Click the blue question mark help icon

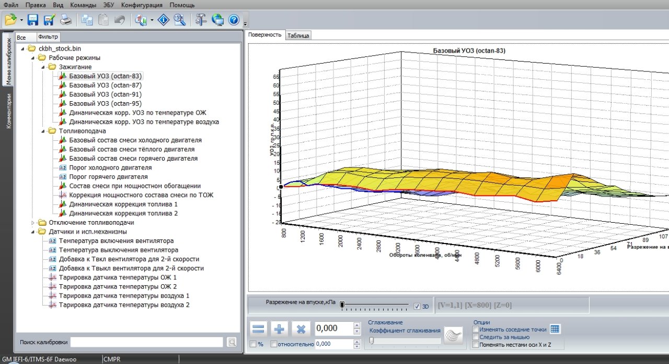(234, 20)
